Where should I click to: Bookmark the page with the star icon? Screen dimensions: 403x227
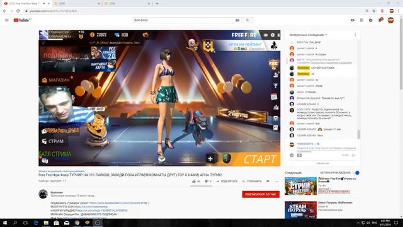point(374,11)
